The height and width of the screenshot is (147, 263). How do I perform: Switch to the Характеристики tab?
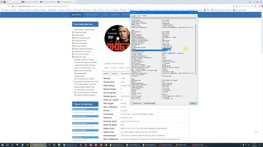[125, 73]
